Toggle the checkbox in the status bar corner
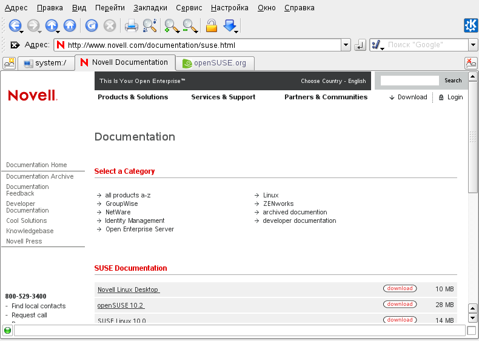The image size is (479, 341). [x=471, y=330]
